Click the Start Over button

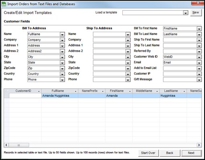tap(148, 153)
